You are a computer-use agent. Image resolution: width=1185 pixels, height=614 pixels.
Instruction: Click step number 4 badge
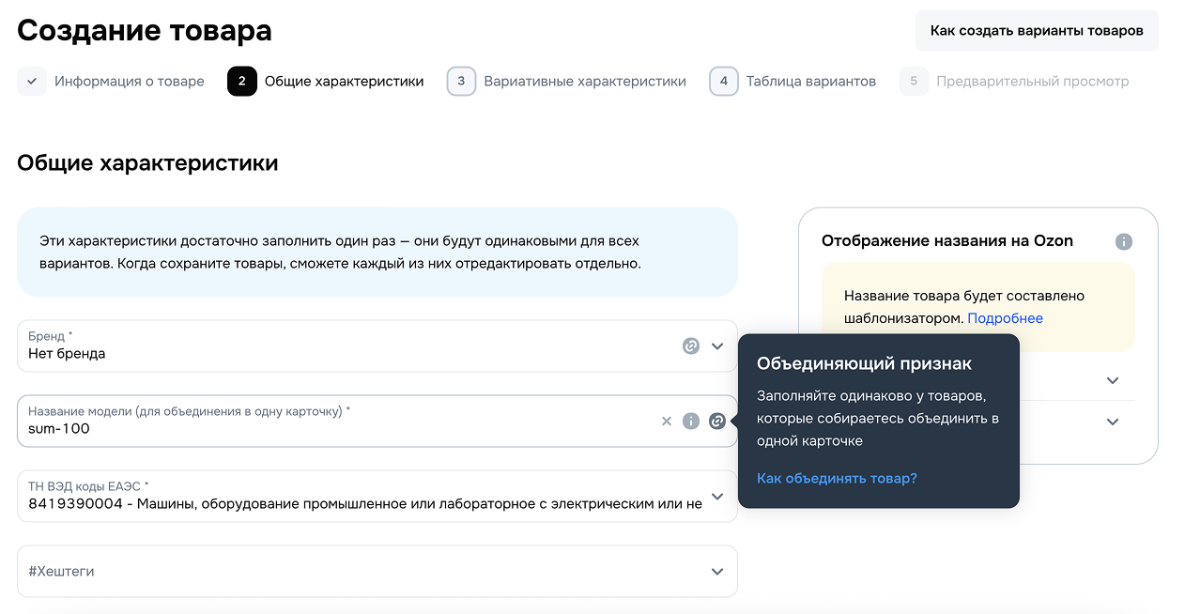pos(724,82)
